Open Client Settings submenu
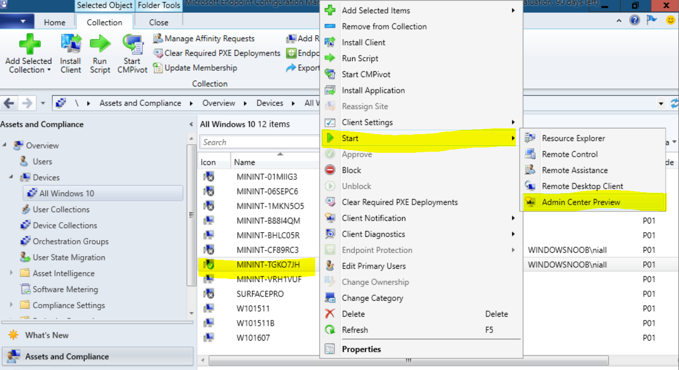 point(420,122)
